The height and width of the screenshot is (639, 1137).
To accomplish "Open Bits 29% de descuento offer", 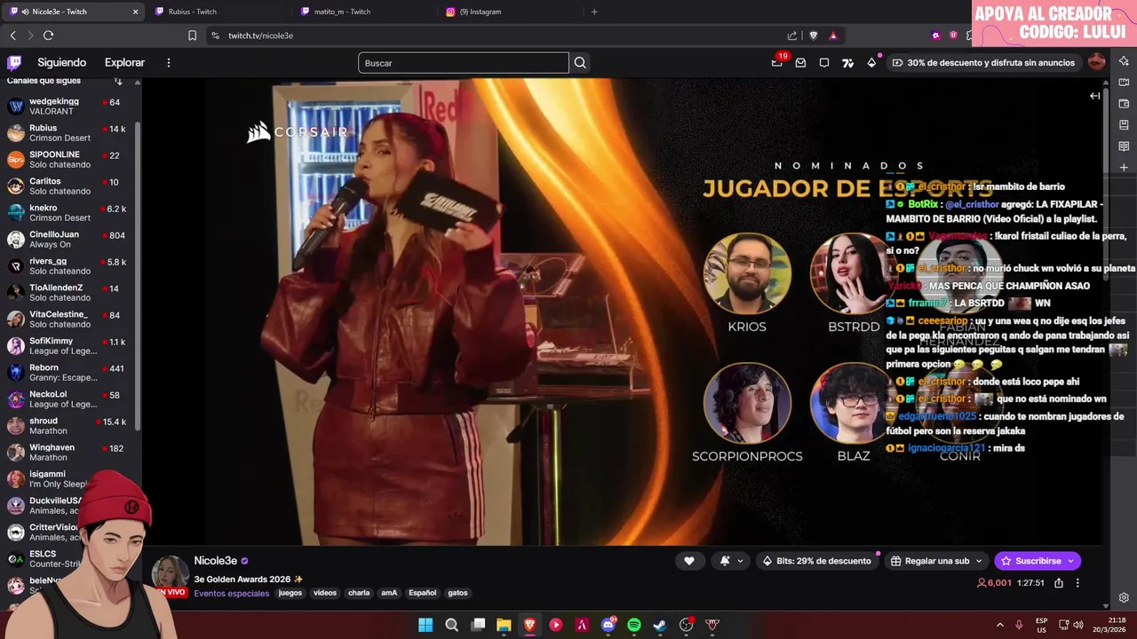I will pyautogui.click(x=817, y=561).
